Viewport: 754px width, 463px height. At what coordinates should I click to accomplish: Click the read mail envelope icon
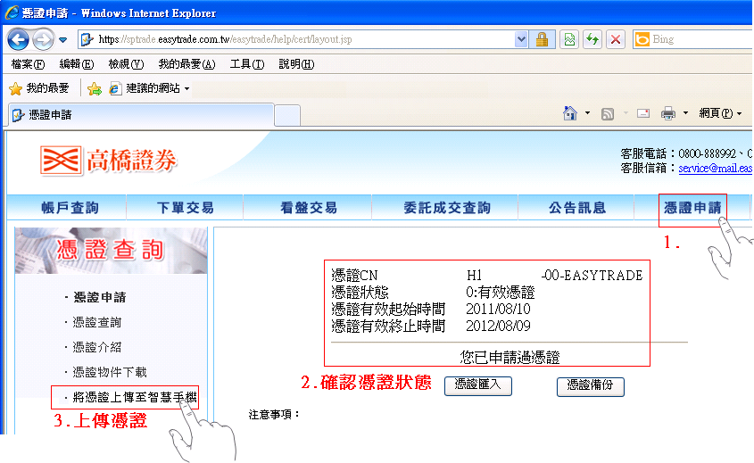pyautogui.click(x=643, y=113)
